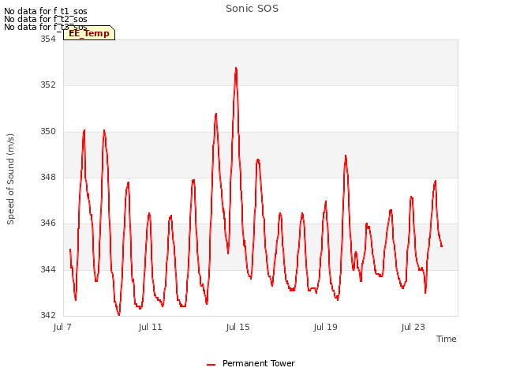Click the Time axis title

[x=446, y=339]
